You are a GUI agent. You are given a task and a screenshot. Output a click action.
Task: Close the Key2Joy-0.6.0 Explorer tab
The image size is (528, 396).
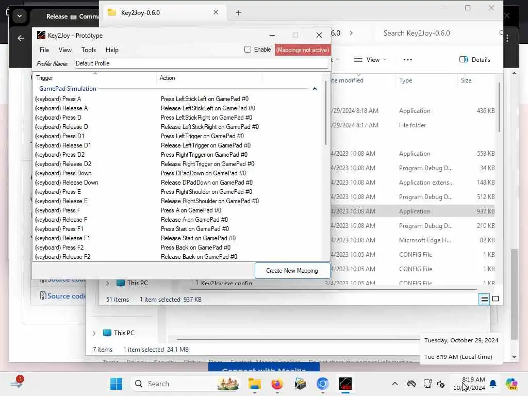click(216, 12)
